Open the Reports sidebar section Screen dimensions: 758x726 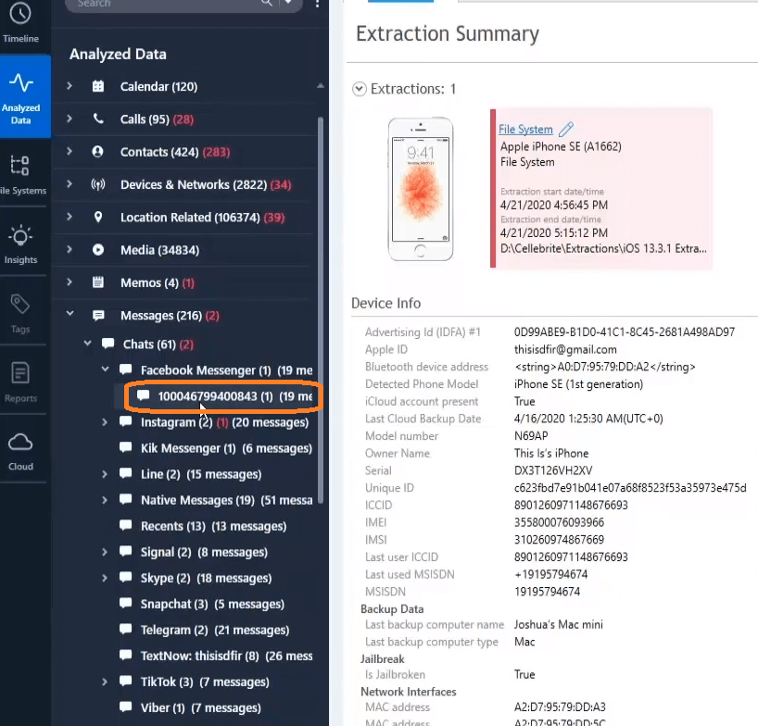click(20, 382)
